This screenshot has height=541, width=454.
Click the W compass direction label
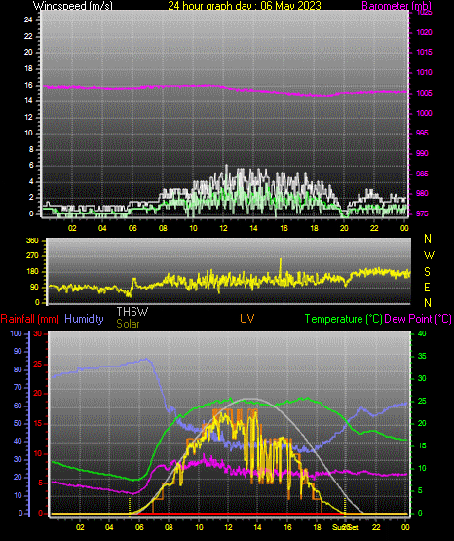(429, 255)
